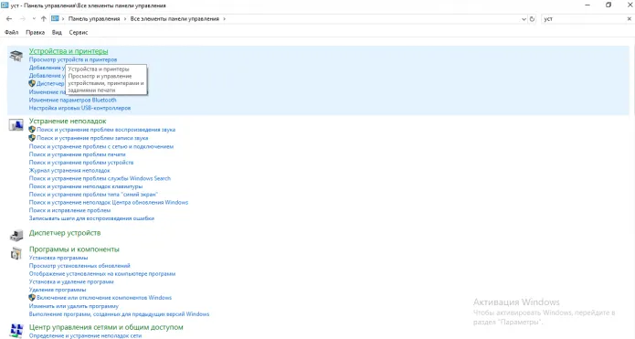635x339 pixels.
Task: Expand the chevron after Все элементы панели управления
Action: pyautogui.click(x=225, y=18)
